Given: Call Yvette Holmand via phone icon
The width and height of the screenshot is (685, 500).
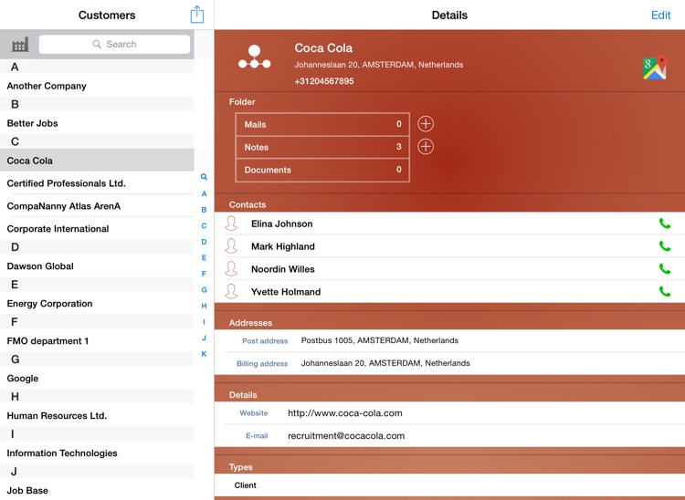Looking at the screenshot, I should tap(665, 291).
